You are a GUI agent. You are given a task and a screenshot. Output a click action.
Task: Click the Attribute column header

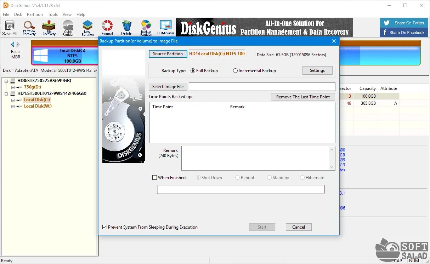tap(389, 88)
